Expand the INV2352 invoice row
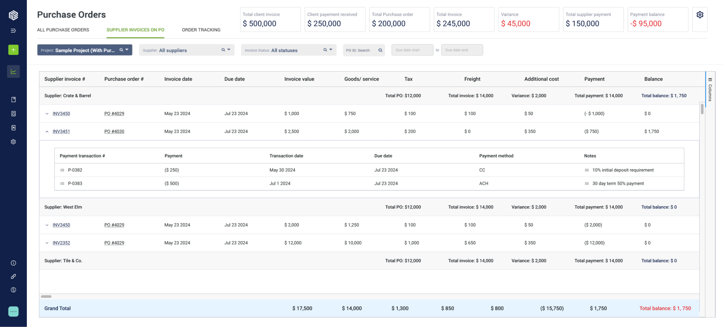Screen dimensions: 723x327 (47, 243)
